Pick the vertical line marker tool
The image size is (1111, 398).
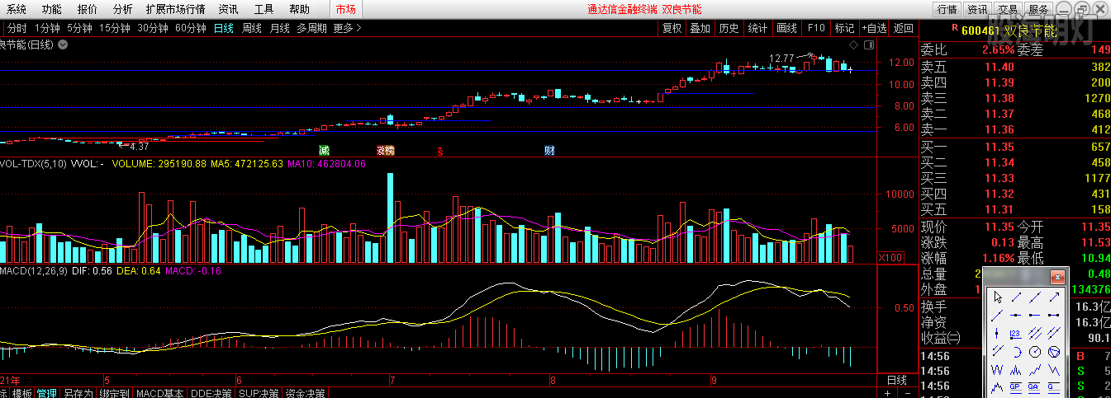[998, 334]
